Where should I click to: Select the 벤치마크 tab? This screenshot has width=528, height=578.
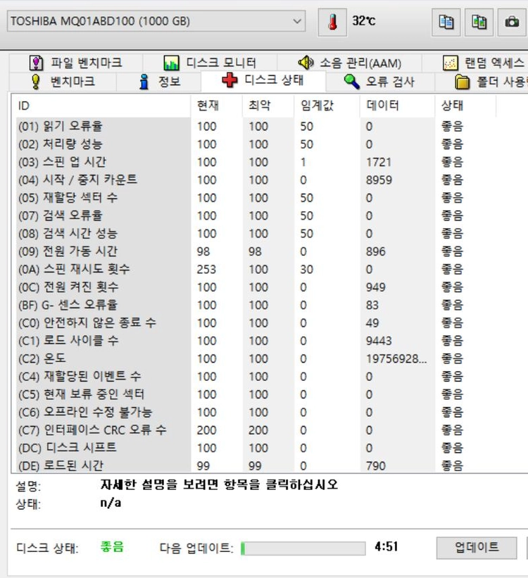[63, 82]
